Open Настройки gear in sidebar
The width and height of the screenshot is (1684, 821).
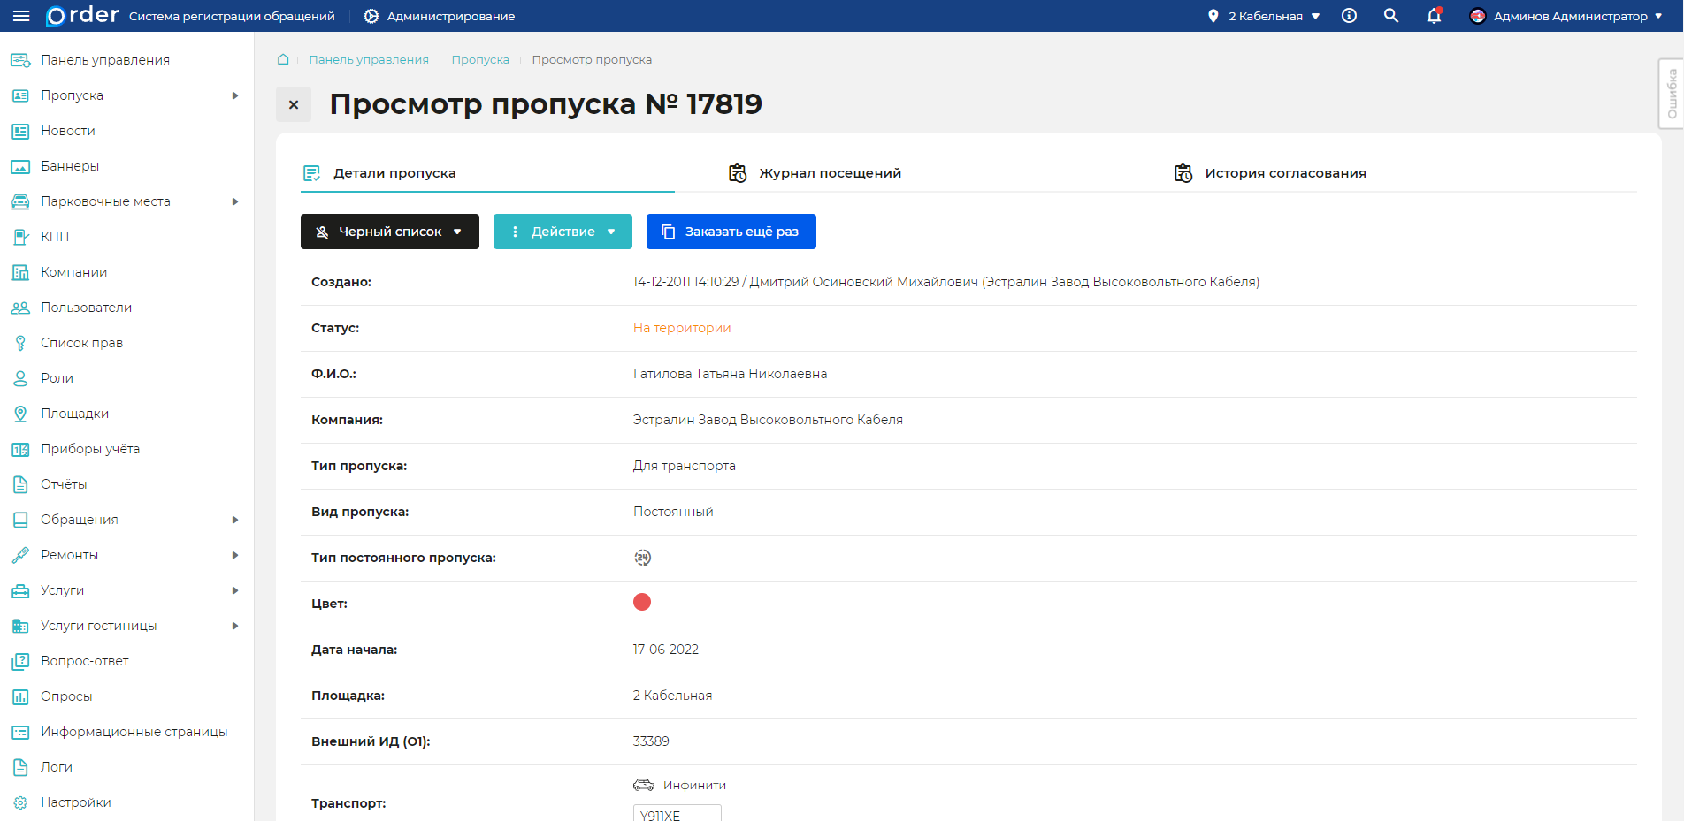pyautogui.click(x=75, y=802)
